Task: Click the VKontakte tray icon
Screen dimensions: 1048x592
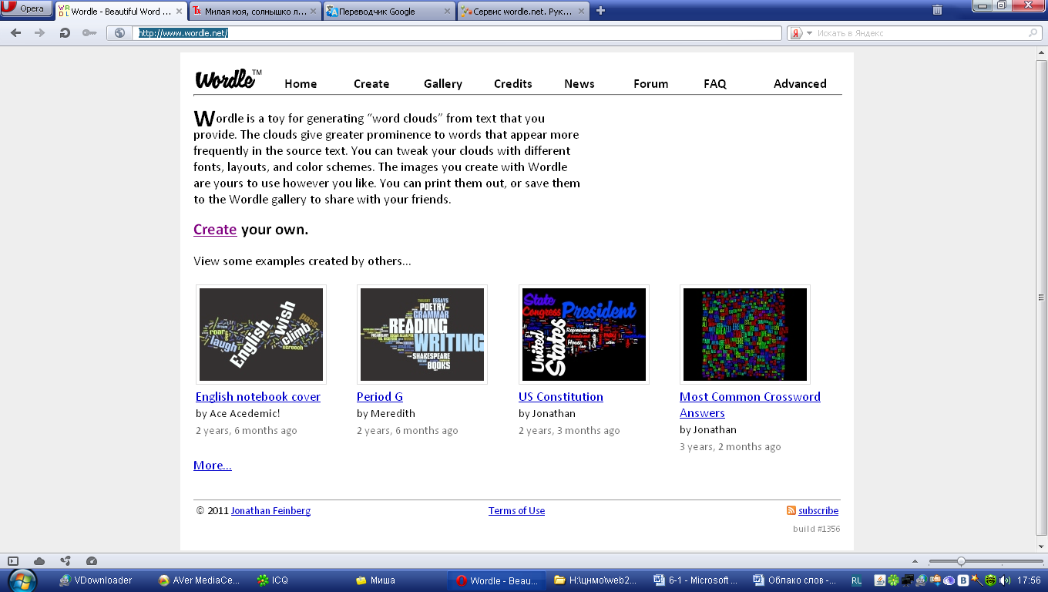Action: pos(962,580)
